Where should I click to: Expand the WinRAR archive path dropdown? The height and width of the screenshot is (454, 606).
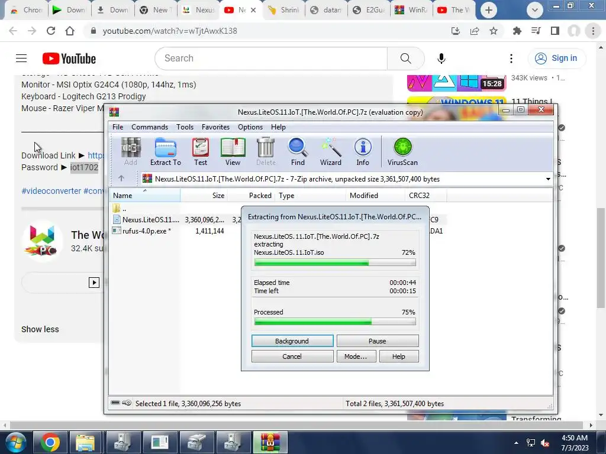pos(548,179)
